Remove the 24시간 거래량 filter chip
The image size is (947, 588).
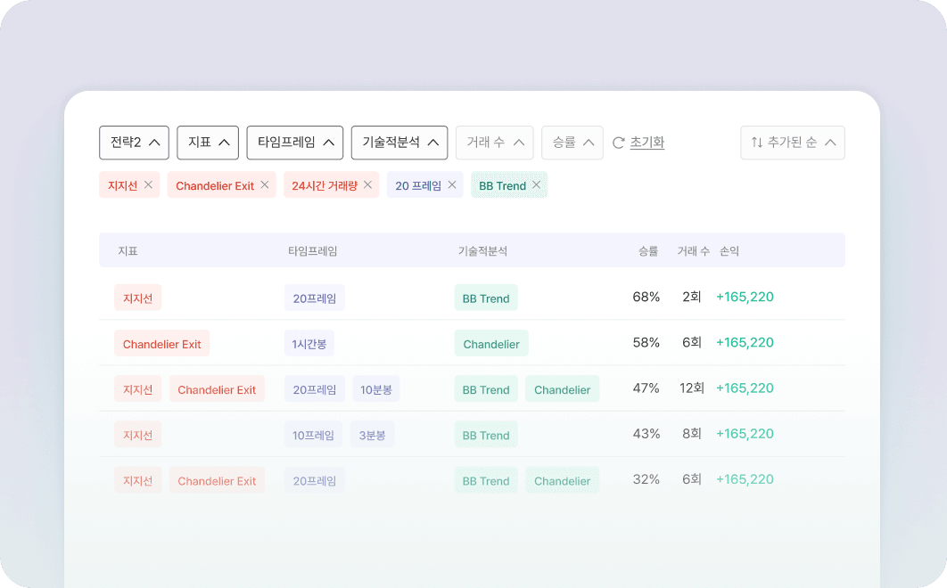[367, 184]
